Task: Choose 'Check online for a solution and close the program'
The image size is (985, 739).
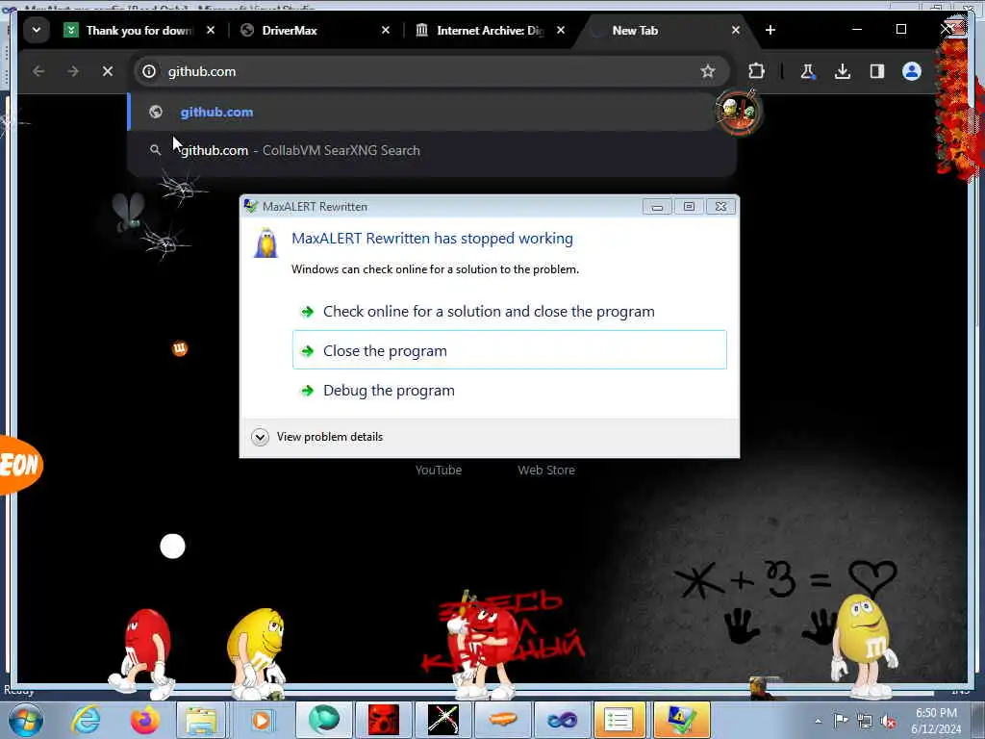Action: coord(510,312)
